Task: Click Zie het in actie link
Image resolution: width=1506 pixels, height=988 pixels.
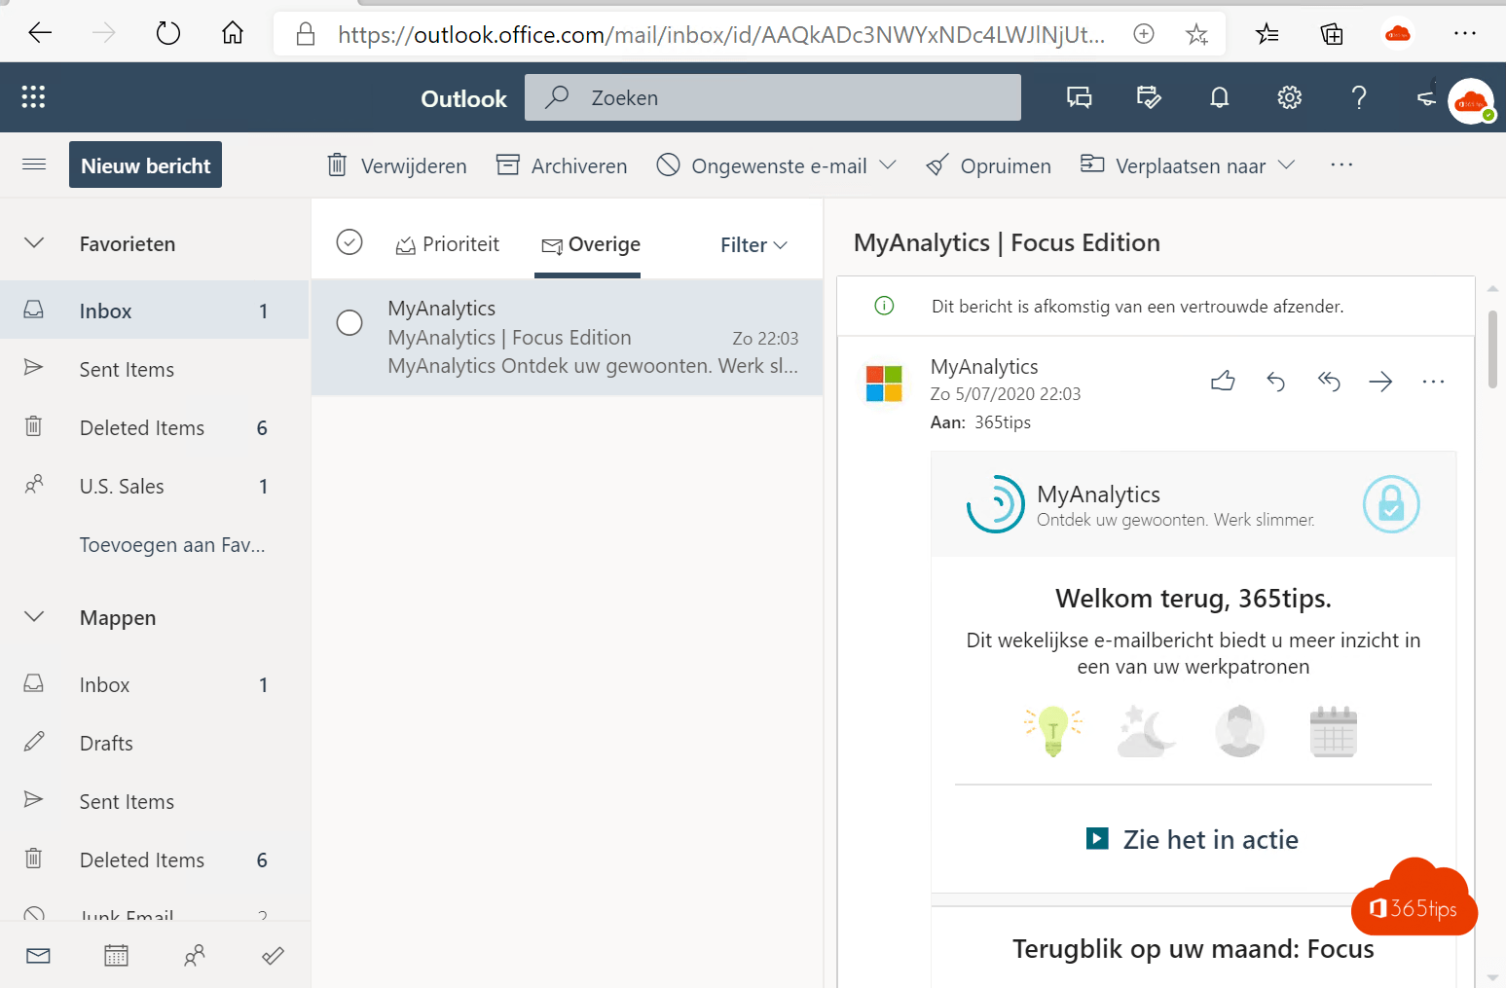Action: (x=1193, y=839)
